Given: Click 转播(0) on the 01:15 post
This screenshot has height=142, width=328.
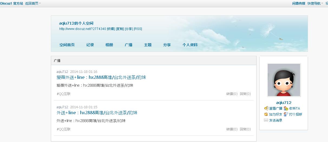Looking at the screenshot, I should click(232, 129).
